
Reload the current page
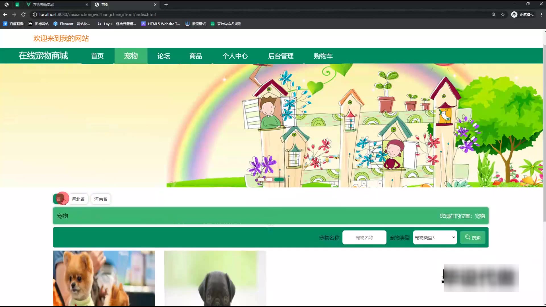coord(24,14)
